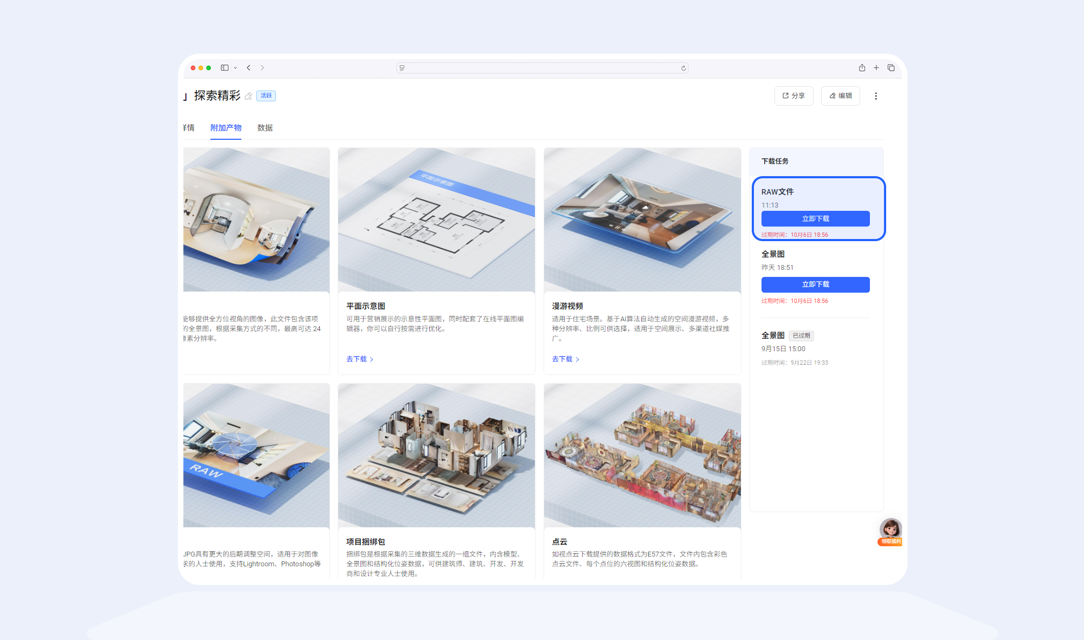
Task: Go forward with the browser forward arrow
Action: (x=262, y=68)
